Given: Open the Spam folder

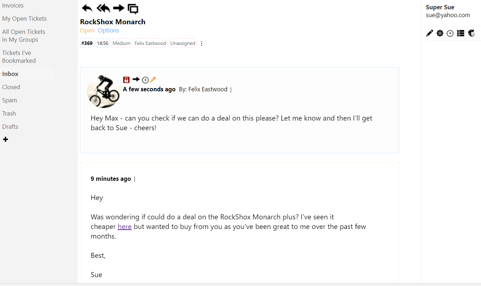Looking at the screenshot, I should click(x=10, y=100).
